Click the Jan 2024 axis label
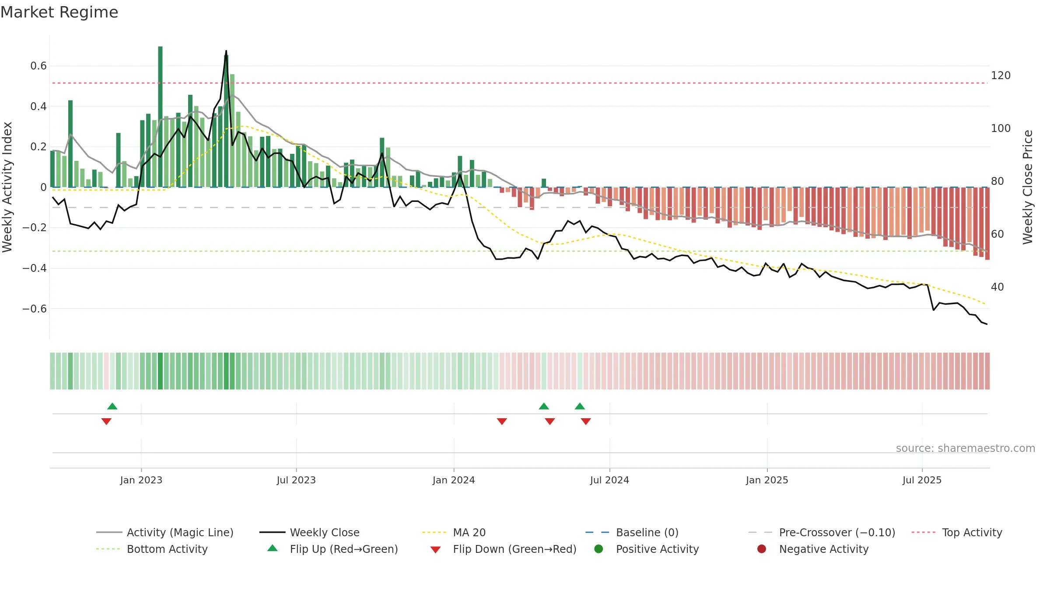This screenshot has height=590, width=1050. pyautogui.click(x=454, y=480)
